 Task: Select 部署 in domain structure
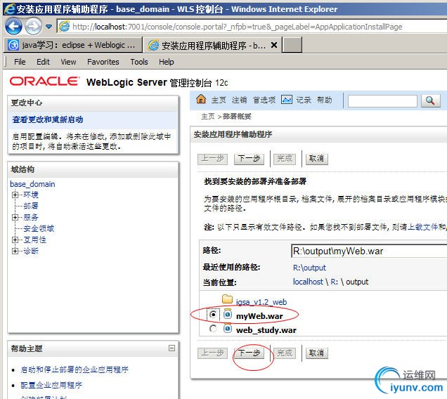click(31, 206)
